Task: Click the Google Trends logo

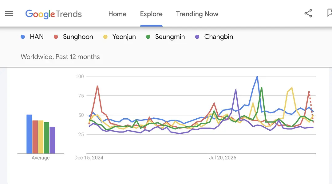Action: (53, 14)
